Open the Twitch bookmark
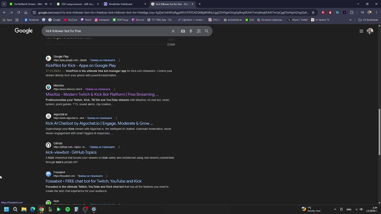The image size is (381, 214). point(86,20)
